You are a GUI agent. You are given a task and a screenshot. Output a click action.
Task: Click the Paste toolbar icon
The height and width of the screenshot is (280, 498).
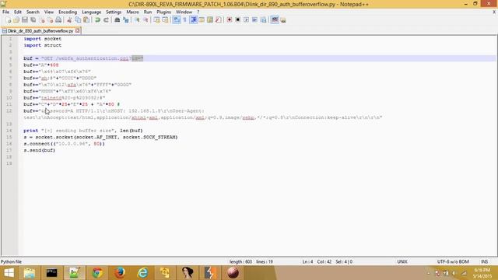pos(86,20)
